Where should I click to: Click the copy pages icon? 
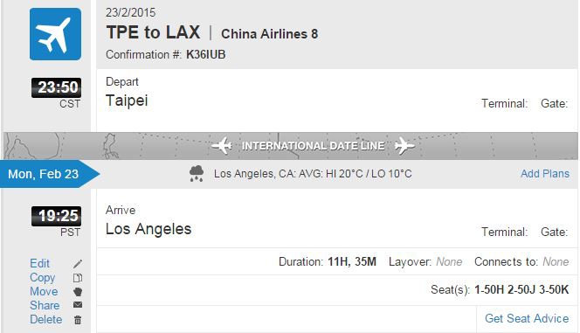point(78,278)
